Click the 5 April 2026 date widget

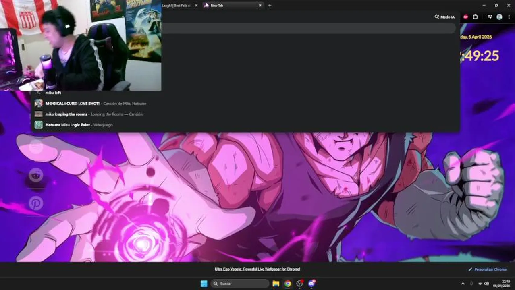click(x=476, y=37)
